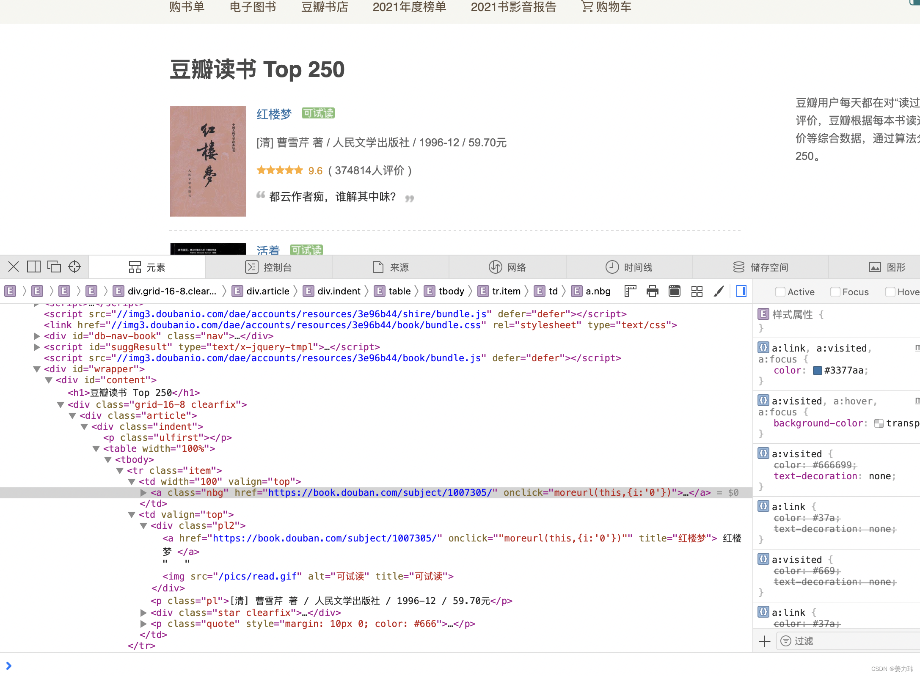The image size is (920, 676).
Task: Click the 样式属性 element icon
Action: 763,314
